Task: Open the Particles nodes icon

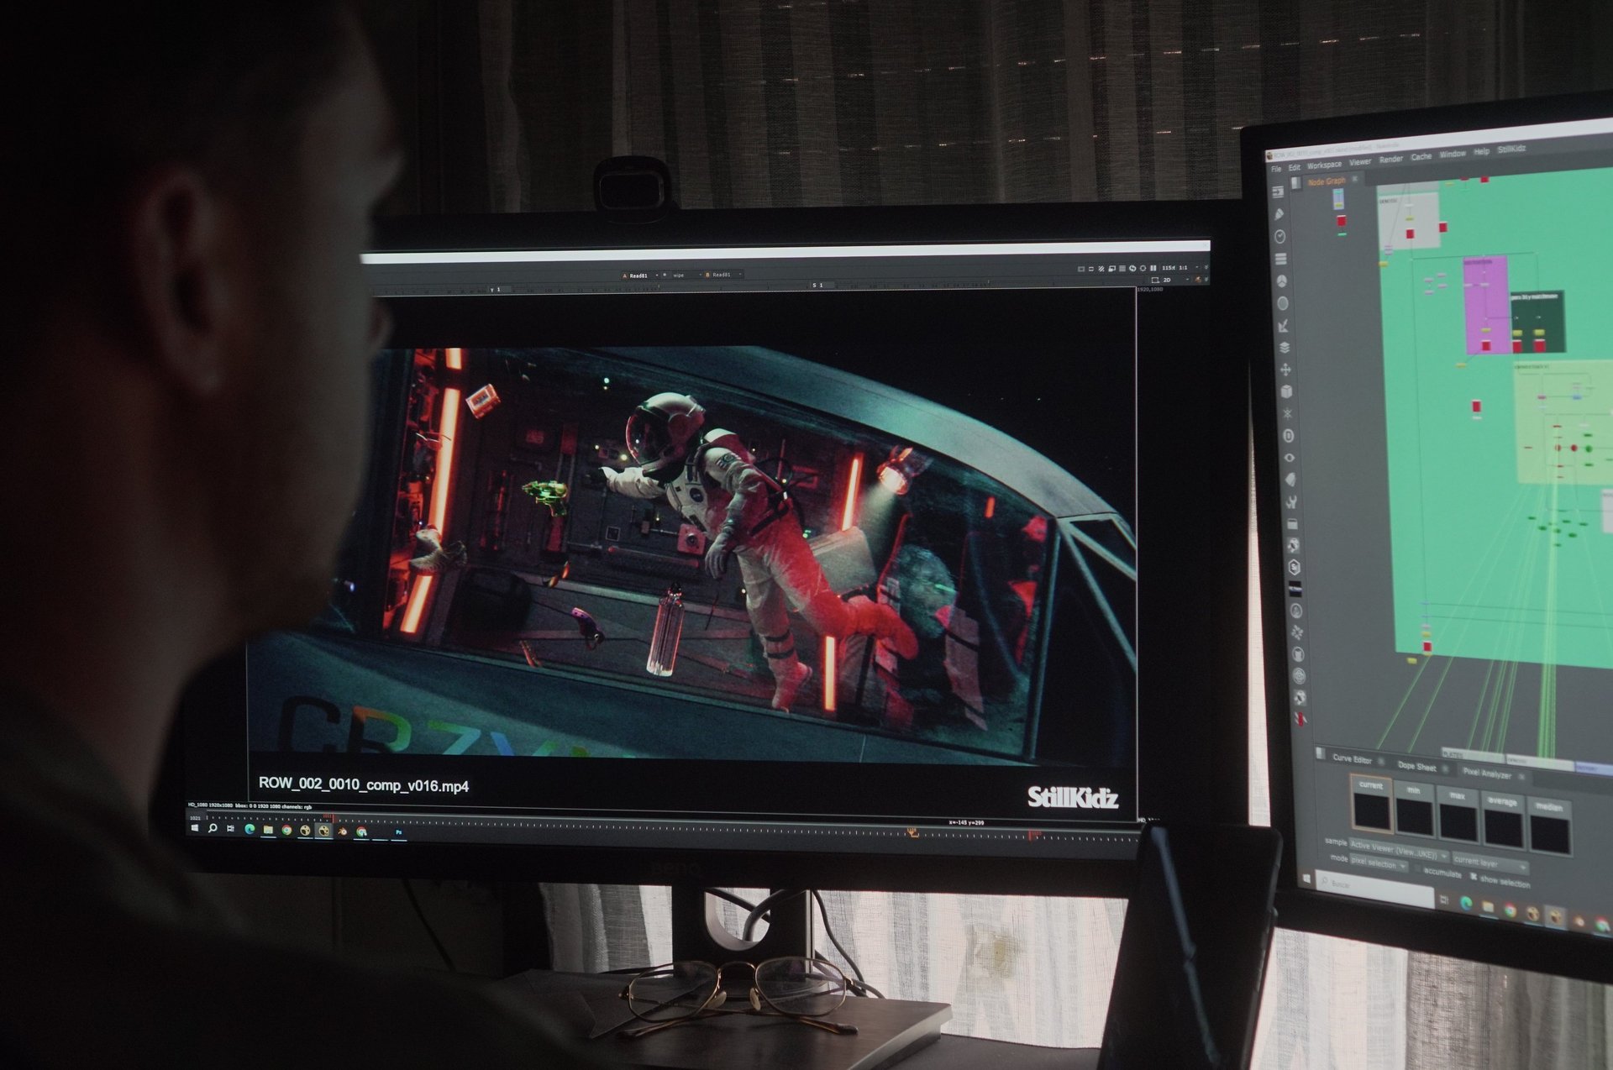Action: click(1287, 413)
